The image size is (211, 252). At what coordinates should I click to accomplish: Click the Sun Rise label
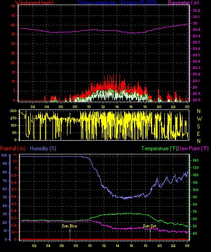[69, 226]
